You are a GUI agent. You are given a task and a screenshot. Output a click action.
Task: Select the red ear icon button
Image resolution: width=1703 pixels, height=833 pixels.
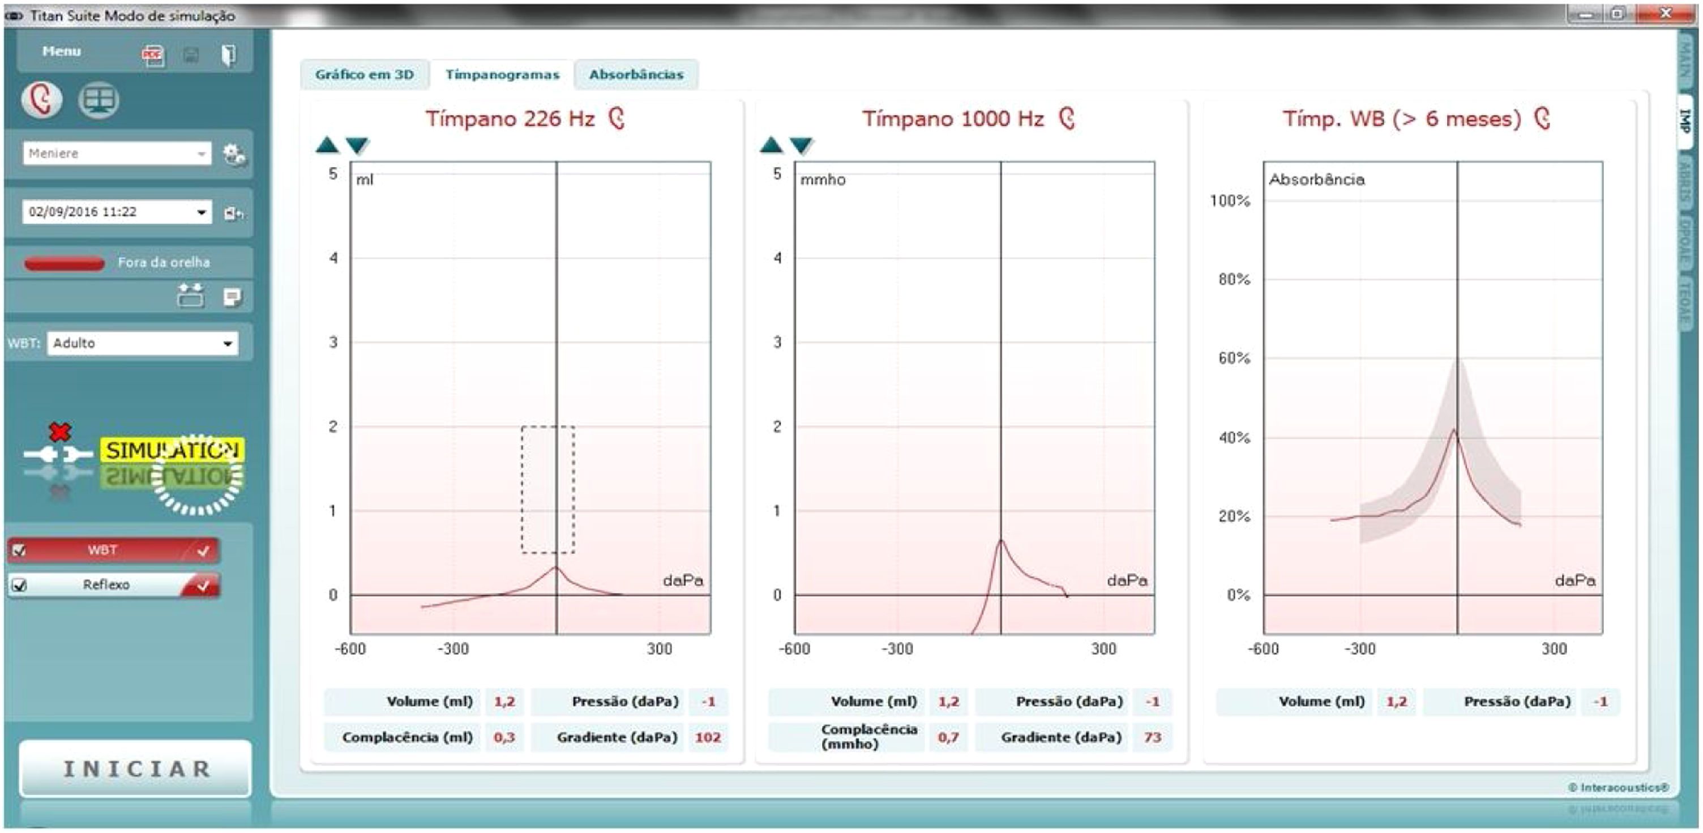click(x=42, y=100)
